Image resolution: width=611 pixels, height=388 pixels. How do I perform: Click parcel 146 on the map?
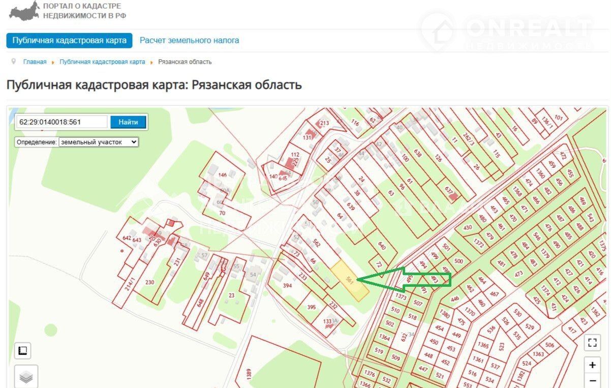click(x=222, y=175)
